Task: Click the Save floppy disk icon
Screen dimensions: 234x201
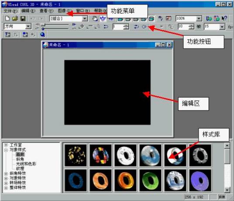Action: tap(23, 18)
